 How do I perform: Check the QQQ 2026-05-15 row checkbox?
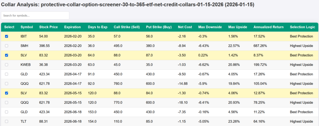(7, 102)
